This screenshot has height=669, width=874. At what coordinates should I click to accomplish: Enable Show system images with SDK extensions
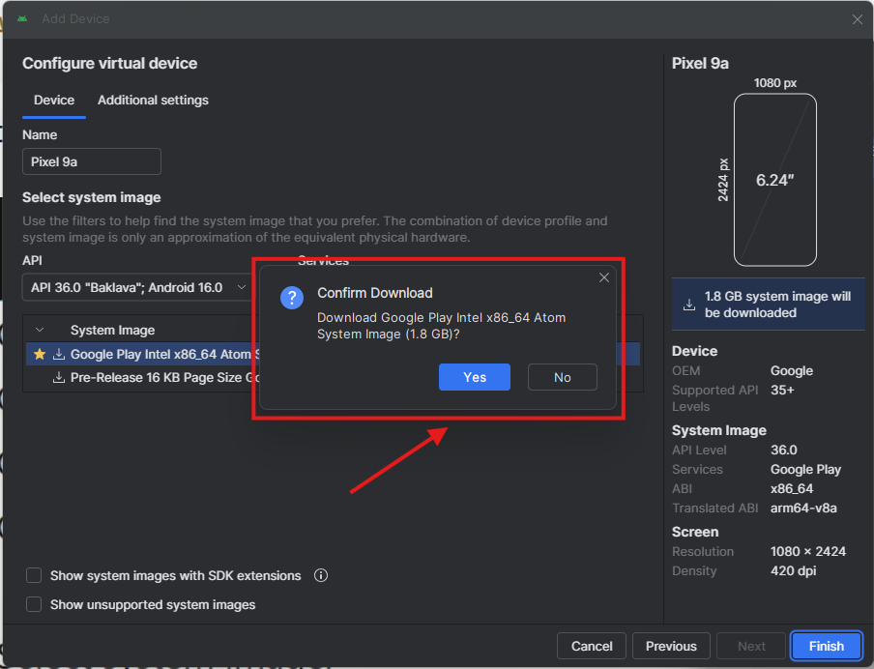coord(34,575)
